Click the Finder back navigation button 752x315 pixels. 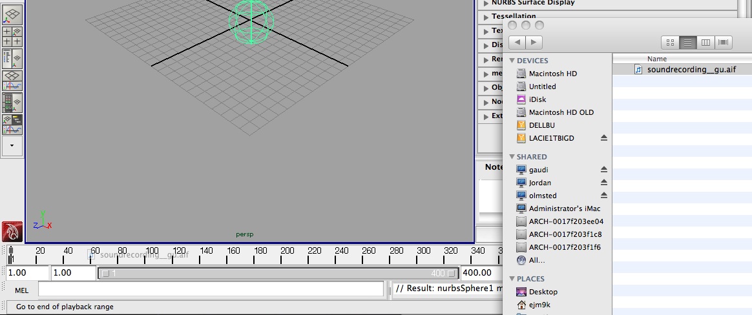(517, 43)
